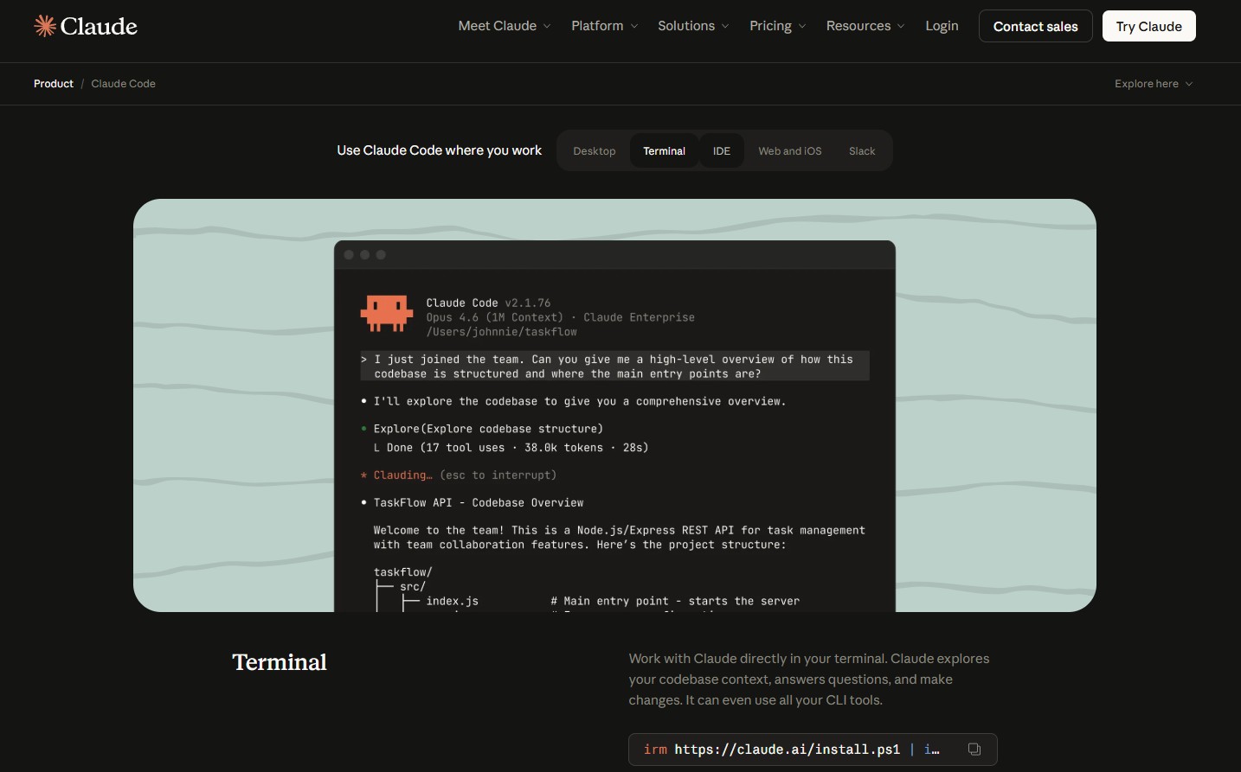Viewport: 1241px width, 772px height.
Task: Click the Terminal section heading
Action: [x=280, y=662]
